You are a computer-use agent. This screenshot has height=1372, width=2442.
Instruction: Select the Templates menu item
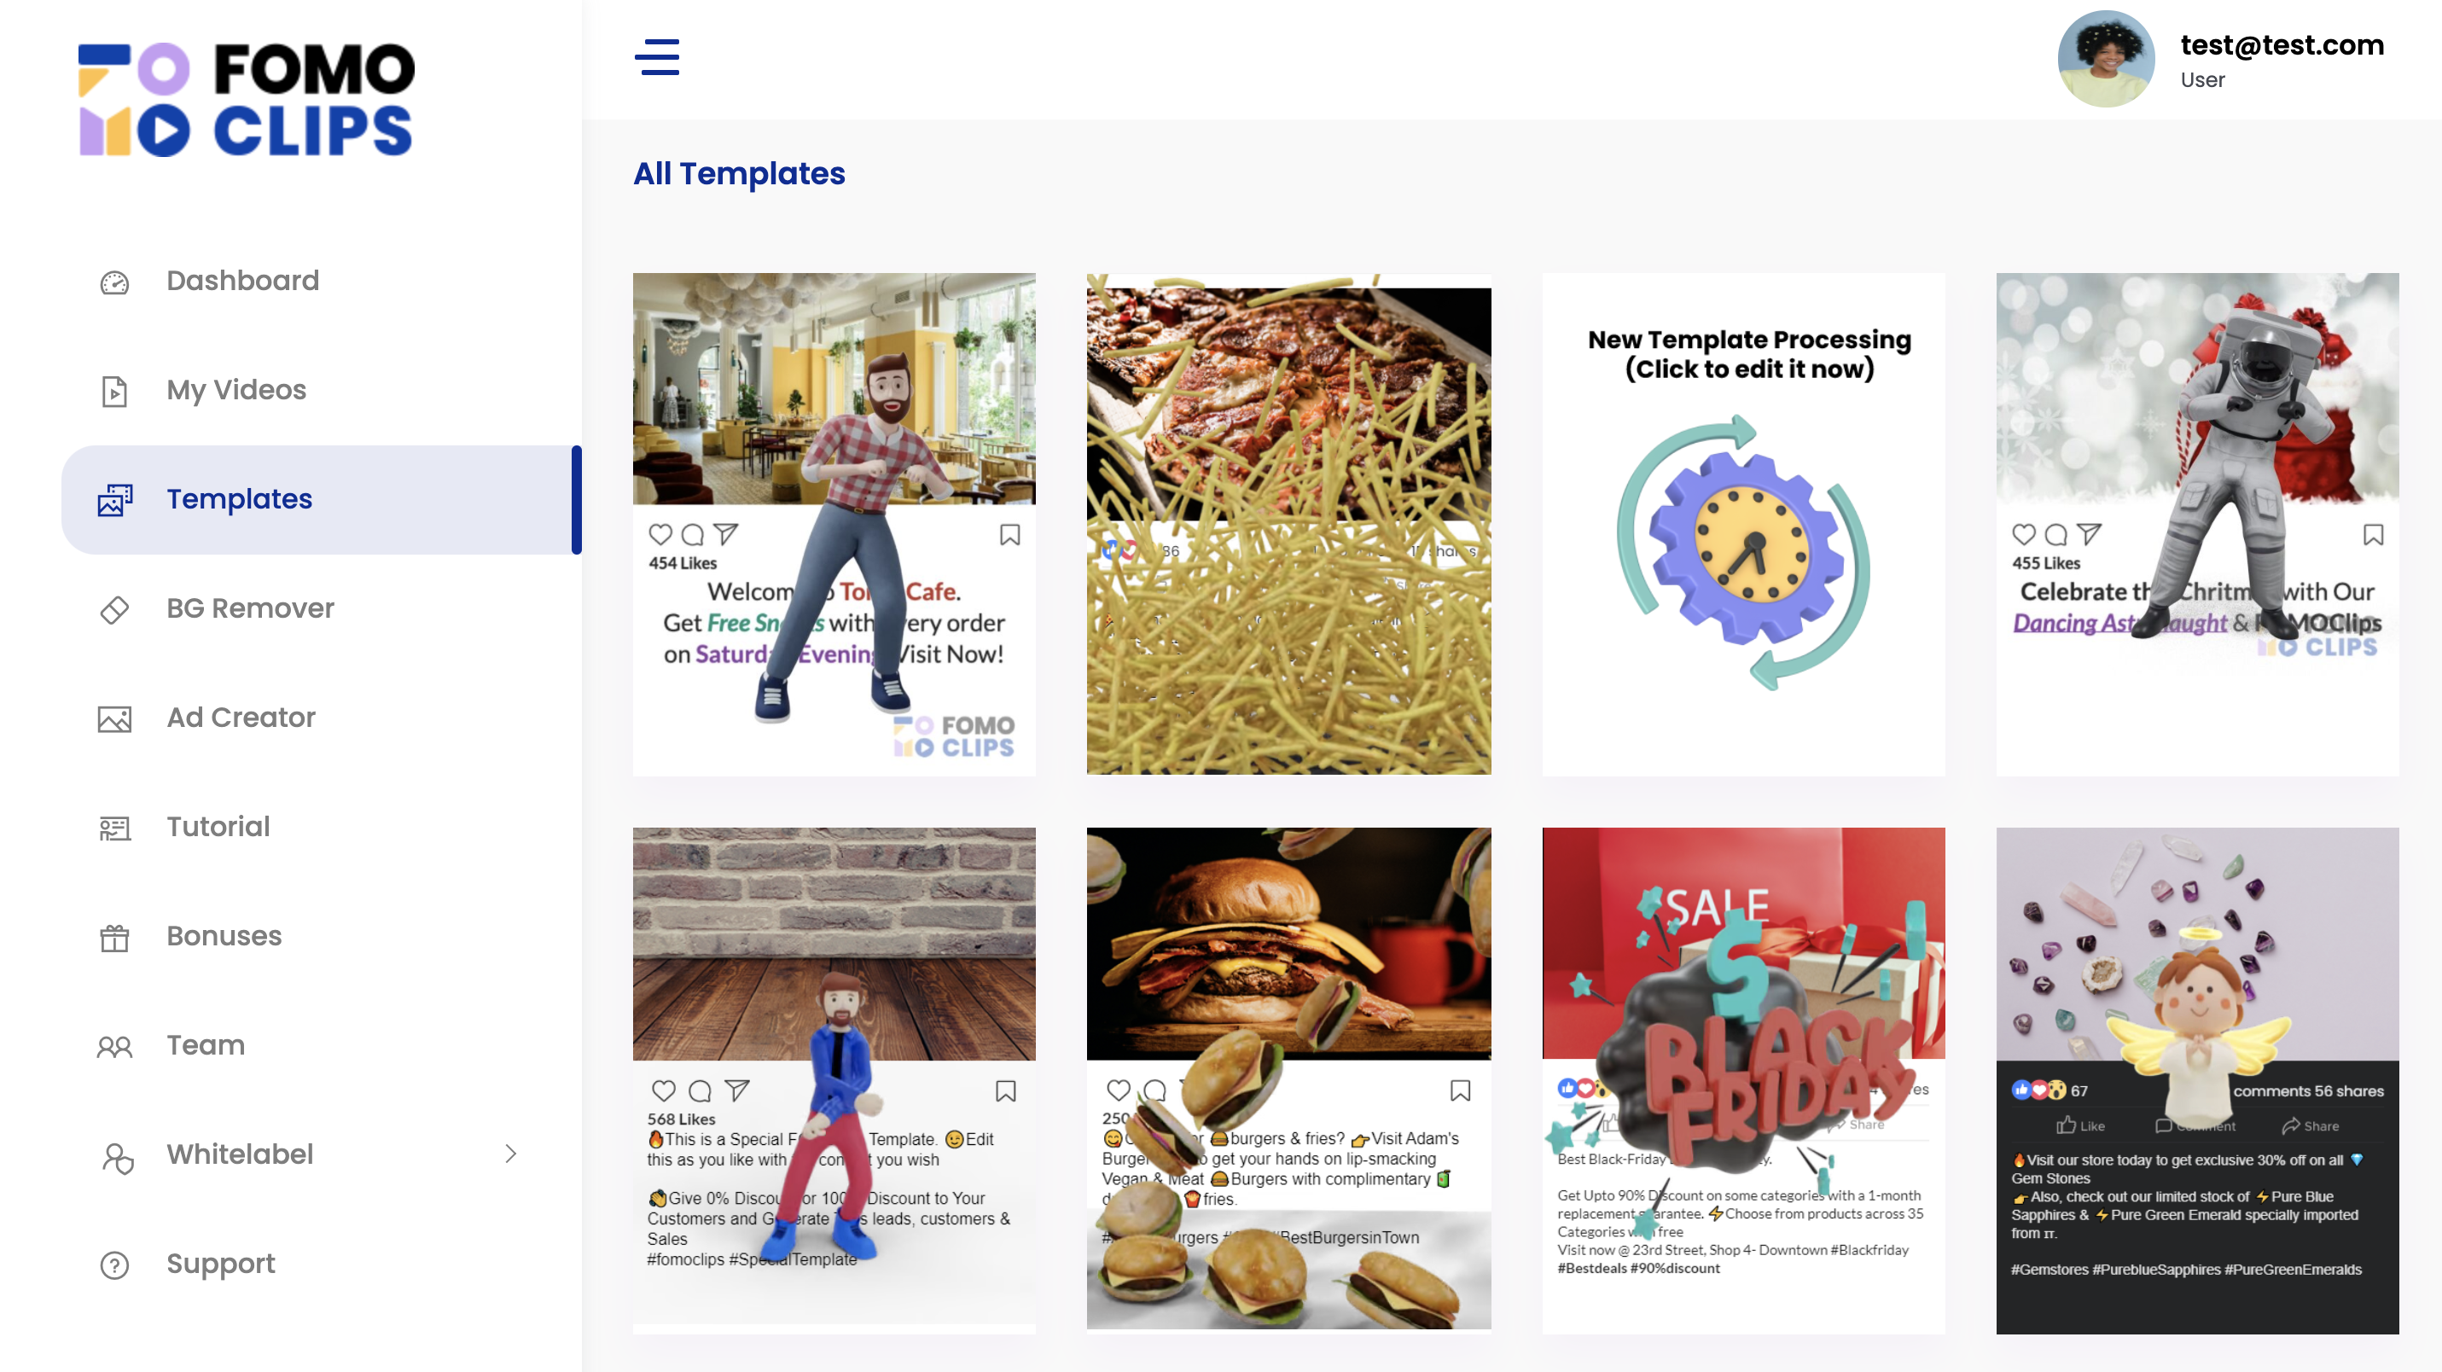click(x=322, y=500)
